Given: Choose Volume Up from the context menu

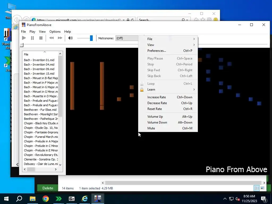Looking at the screenshot, I should pos(168,117).
